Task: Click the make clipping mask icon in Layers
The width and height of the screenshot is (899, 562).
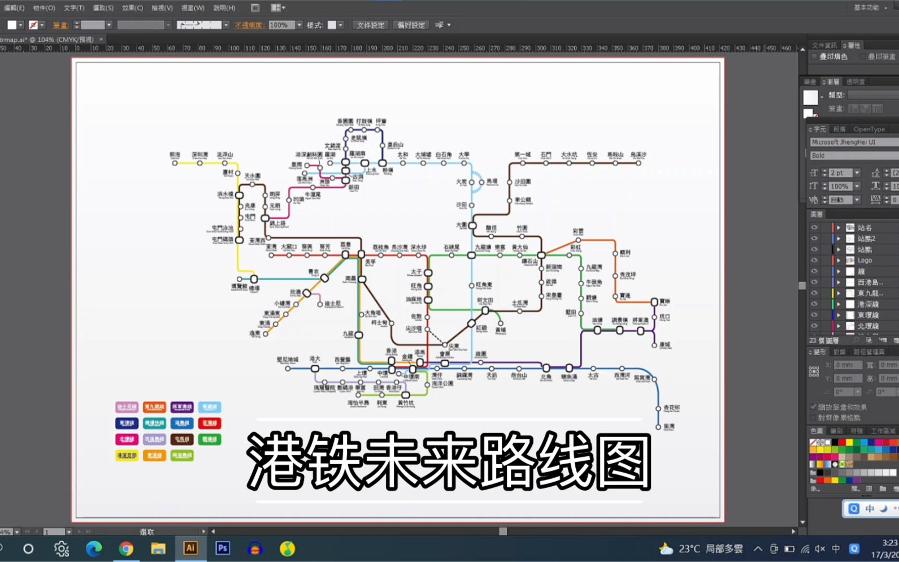Action: click(x=869, y=340)
